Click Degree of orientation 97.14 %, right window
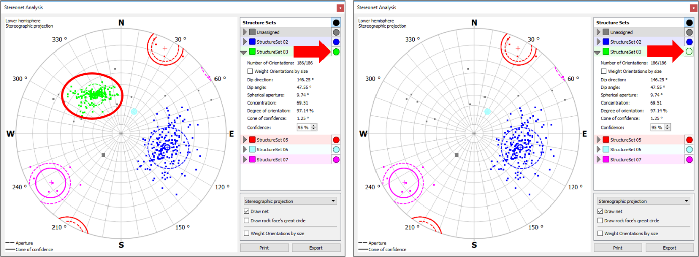This screenshot has width=699, height=257. coord(659,110)
